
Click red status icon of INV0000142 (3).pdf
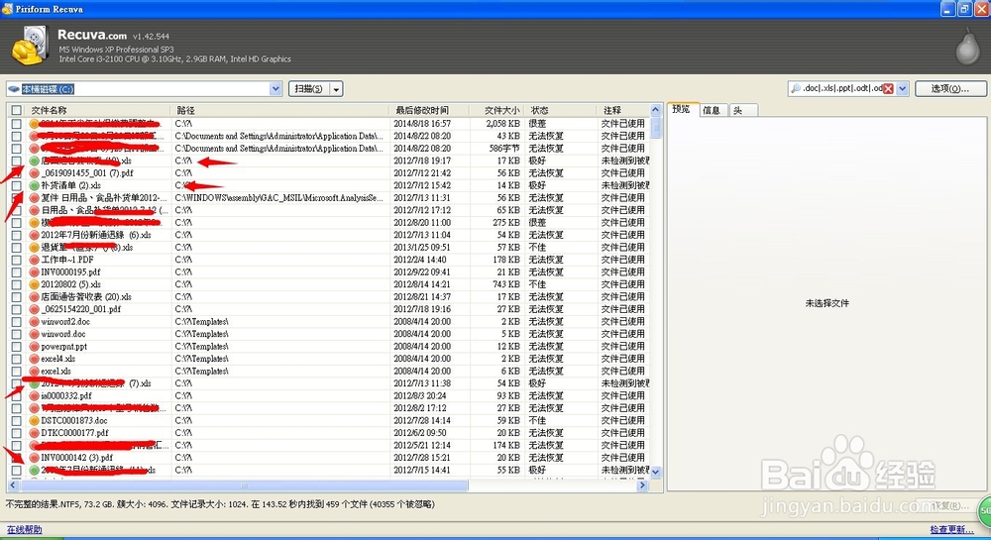tap(34, 458)
